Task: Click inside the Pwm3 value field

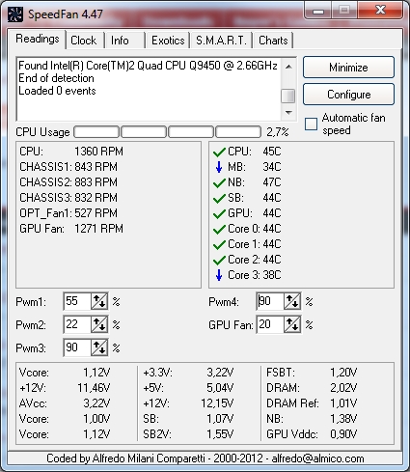Action: click(77, 347)
